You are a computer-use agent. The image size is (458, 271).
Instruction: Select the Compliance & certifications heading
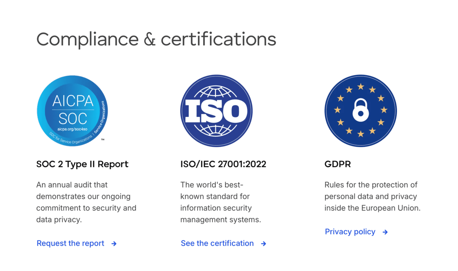(x=156, y=39)
